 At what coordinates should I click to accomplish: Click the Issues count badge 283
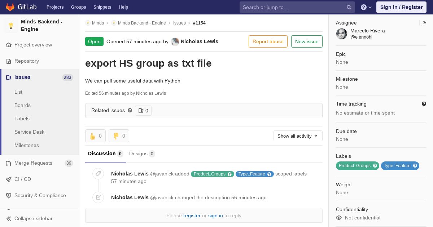[x=67, y=77]
